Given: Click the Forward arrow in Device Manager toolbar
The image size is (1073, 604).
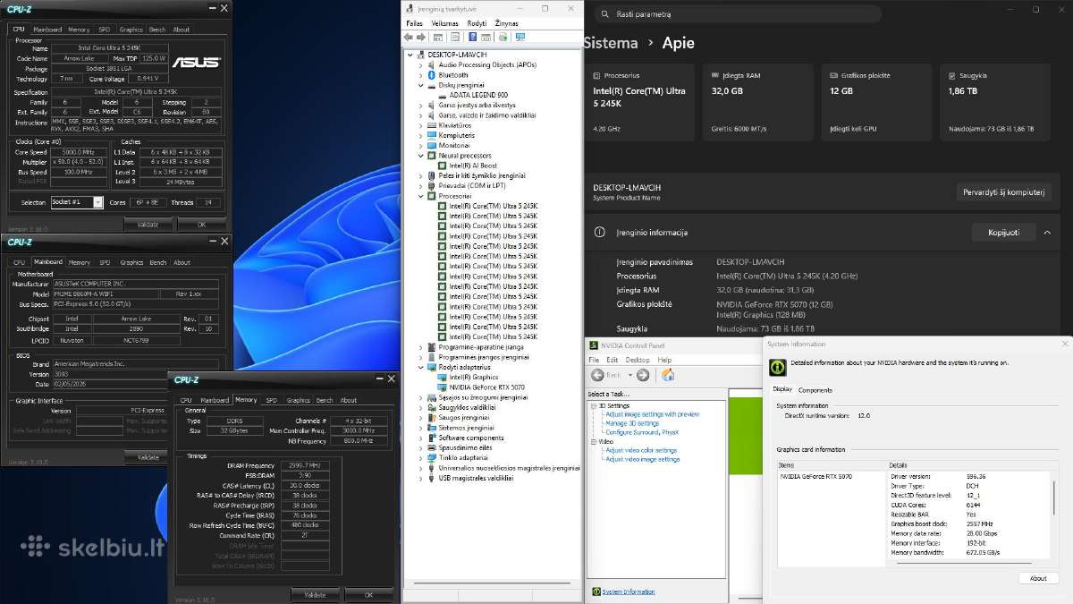Looking at the screenshot, I should (x=421, y=37).
